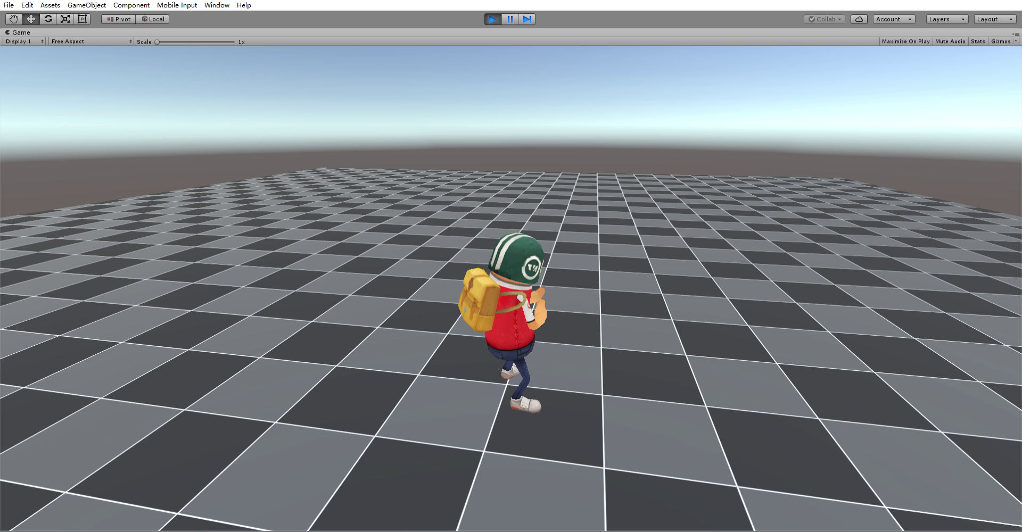Mute the game audio
The height and width of the screenshot is (532, 1022).
(x=950, y=41)
